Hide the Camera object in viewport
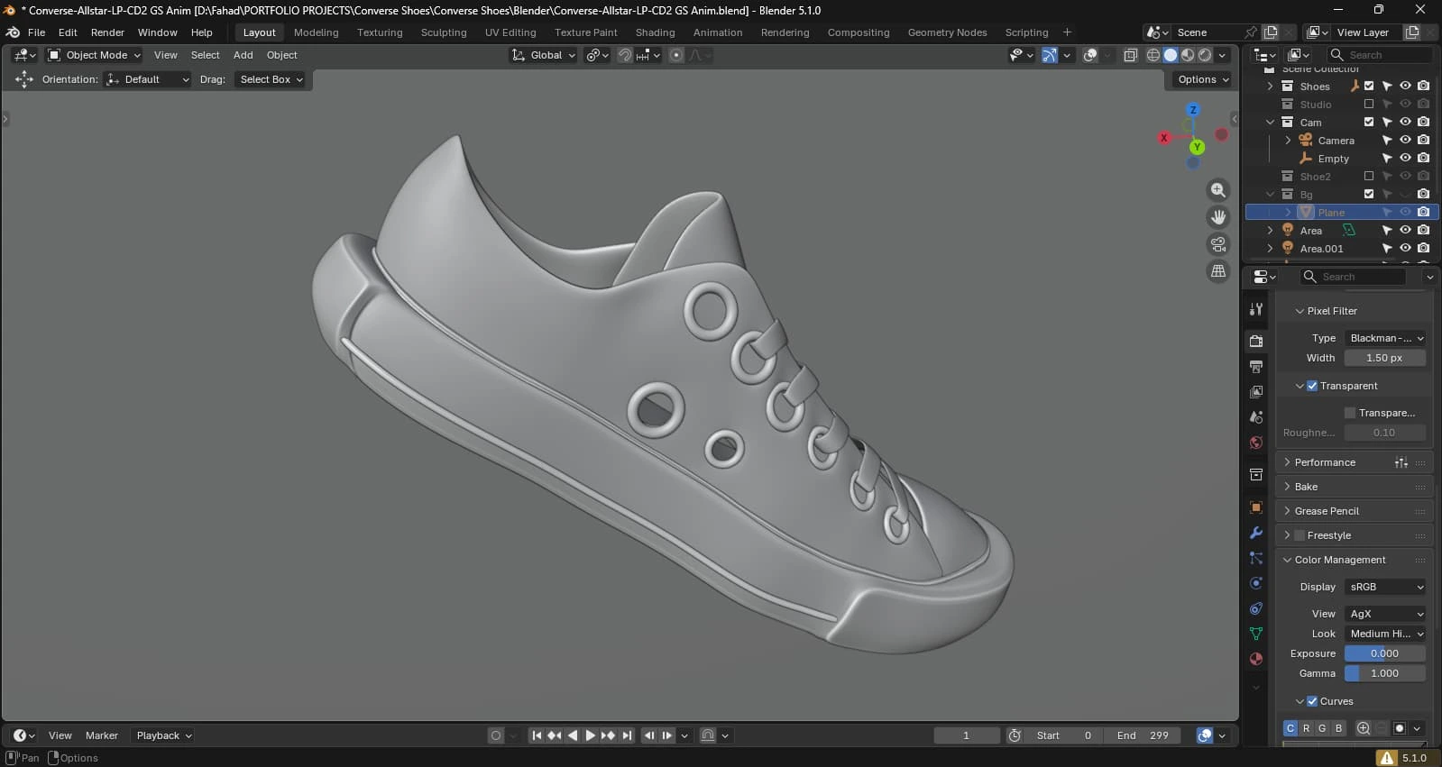This screenshot has width=1442, height=767. point(1405,141)
